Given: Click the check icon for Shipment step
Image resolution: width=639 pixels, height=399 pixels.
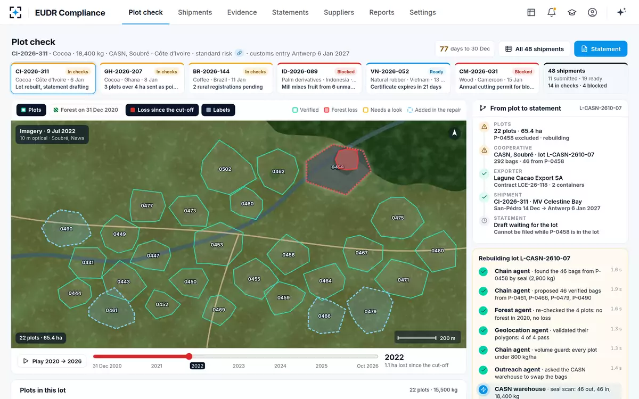Looking at the screenshot, I should click(x=484, y=197).
